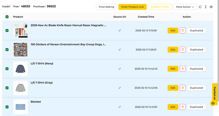Select the title 'L/S T-Shirt (Navy)'
Image resolution: width=219 pixels, height=116 pixels.
pos(42,64)
